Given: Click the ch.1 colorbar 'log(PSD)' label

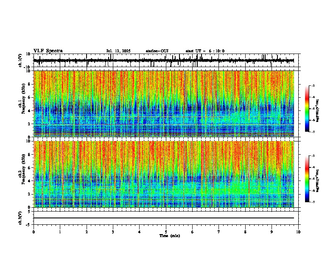Looking at the screenshot, I should coord(317,110).
